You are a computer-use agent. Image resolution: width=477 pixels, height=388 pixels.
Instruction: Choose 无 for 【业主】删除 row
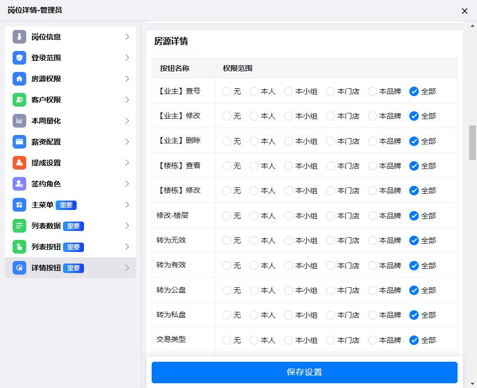click(227, 141)
